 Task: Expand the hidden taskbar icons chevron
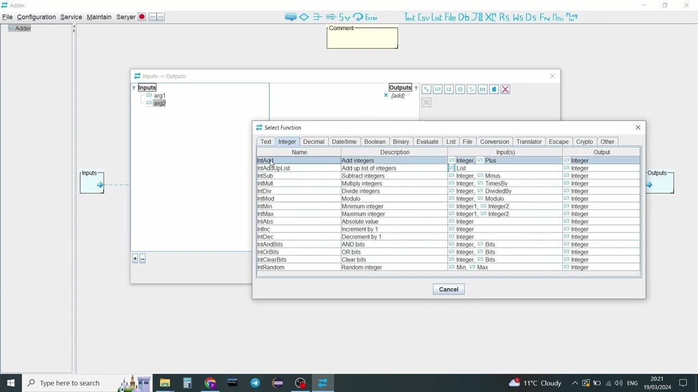pos(575,383)
